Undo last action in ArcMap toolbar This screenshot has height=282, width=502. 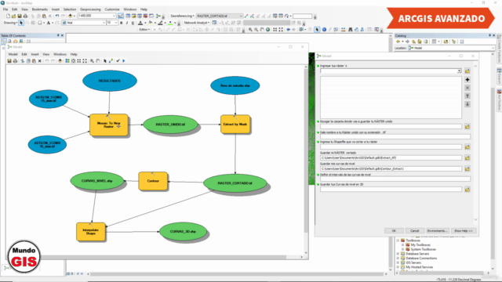57,16
